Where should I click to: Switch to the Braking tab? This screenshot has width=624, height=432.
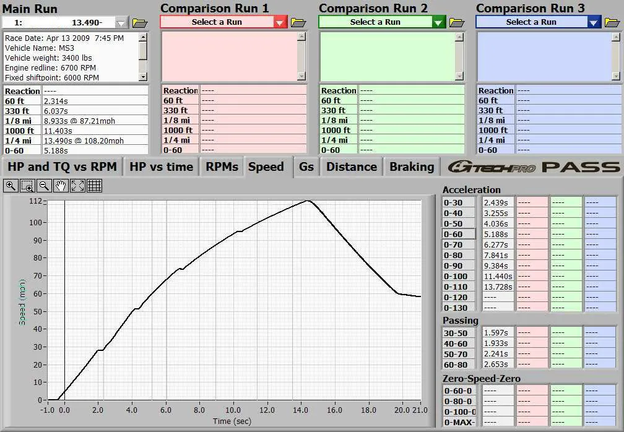pyautogui.click(x=411, y=167)
